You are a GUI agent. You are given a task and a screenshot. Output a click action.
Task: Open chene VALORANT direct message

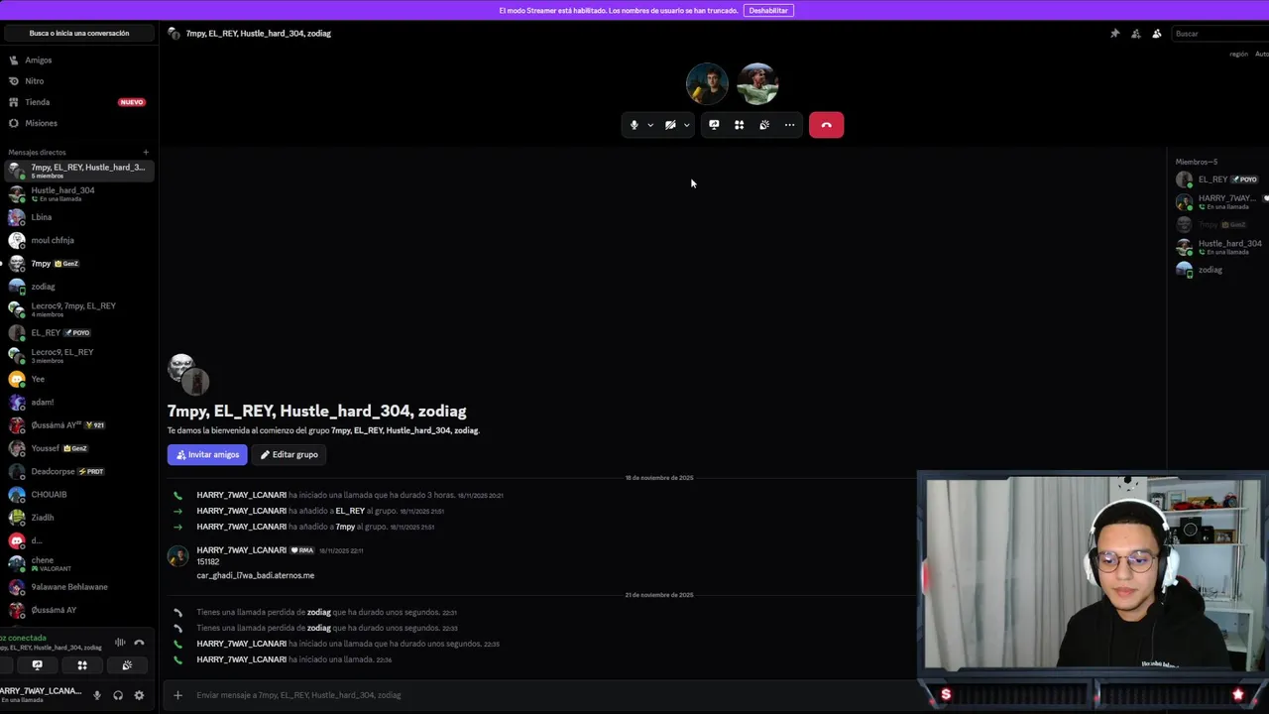[79, 563]
